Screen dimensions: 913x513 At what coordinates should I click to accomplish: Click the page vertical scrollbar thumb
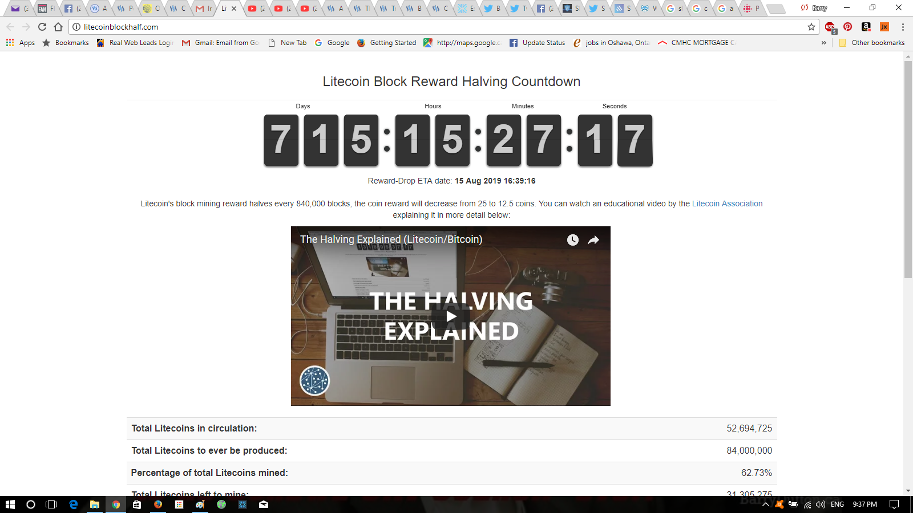[x=908, y=169]
